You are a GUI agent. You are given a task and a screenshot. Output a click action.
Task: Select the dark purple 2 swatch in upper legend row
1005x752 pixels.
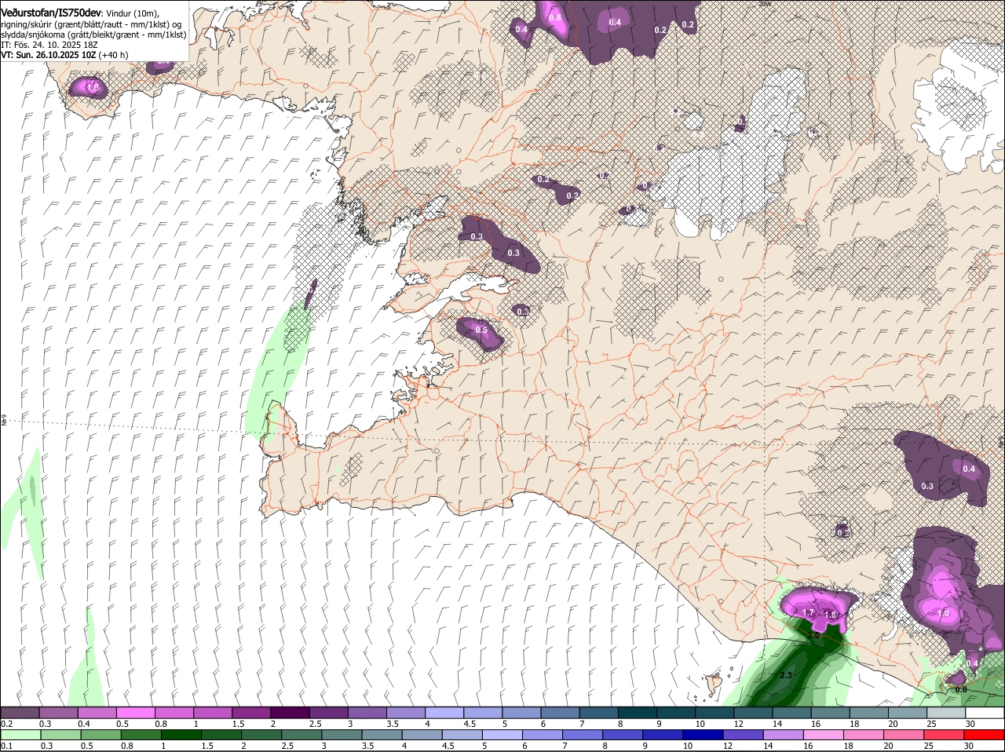[x=290, y=712]
